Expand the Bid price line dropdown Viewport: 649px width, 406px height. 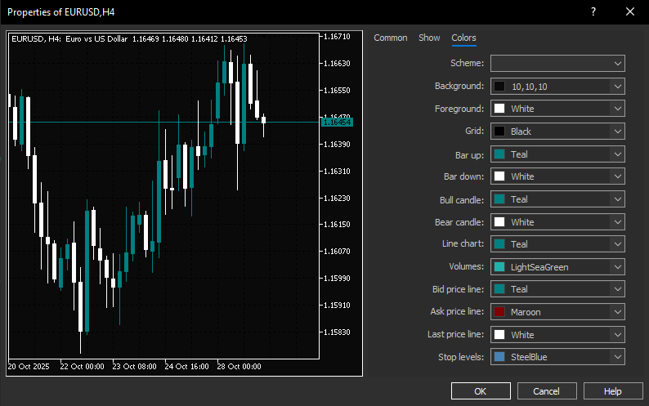[x=617, y=289]
